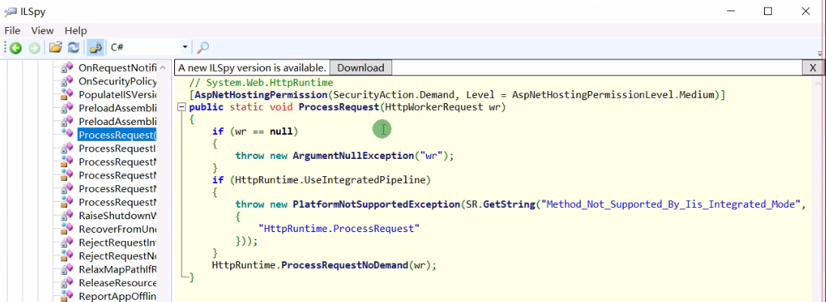Image resolution: width=826 pixels, height=302 pixels.
Task: Select RejectRequestIn method in tree
Action: point(118,243)
